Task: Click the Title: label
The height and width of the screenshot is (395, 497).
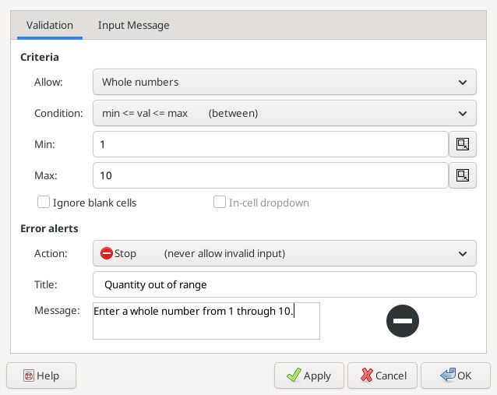Action: pos(46,284)
